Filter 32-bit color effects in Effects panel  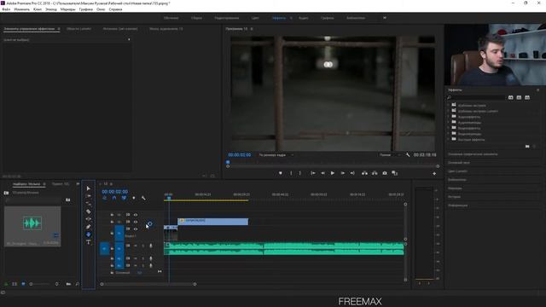[520, 97]
